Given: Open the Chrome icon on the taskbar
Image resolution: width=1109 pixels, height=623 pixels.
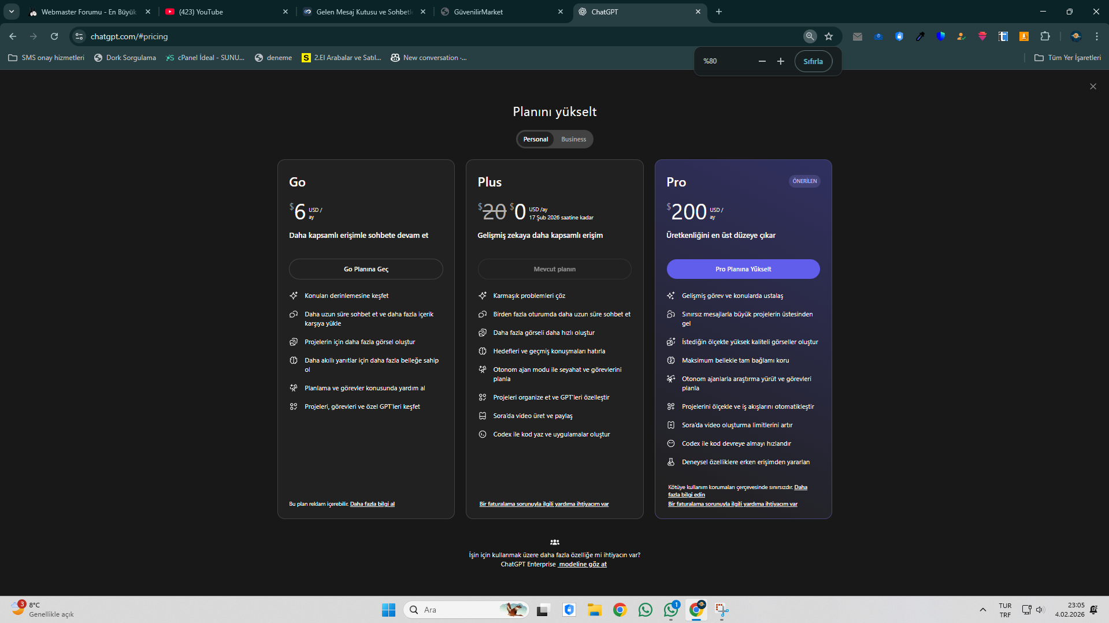Looking at the screenshot, I should point(620,610).
